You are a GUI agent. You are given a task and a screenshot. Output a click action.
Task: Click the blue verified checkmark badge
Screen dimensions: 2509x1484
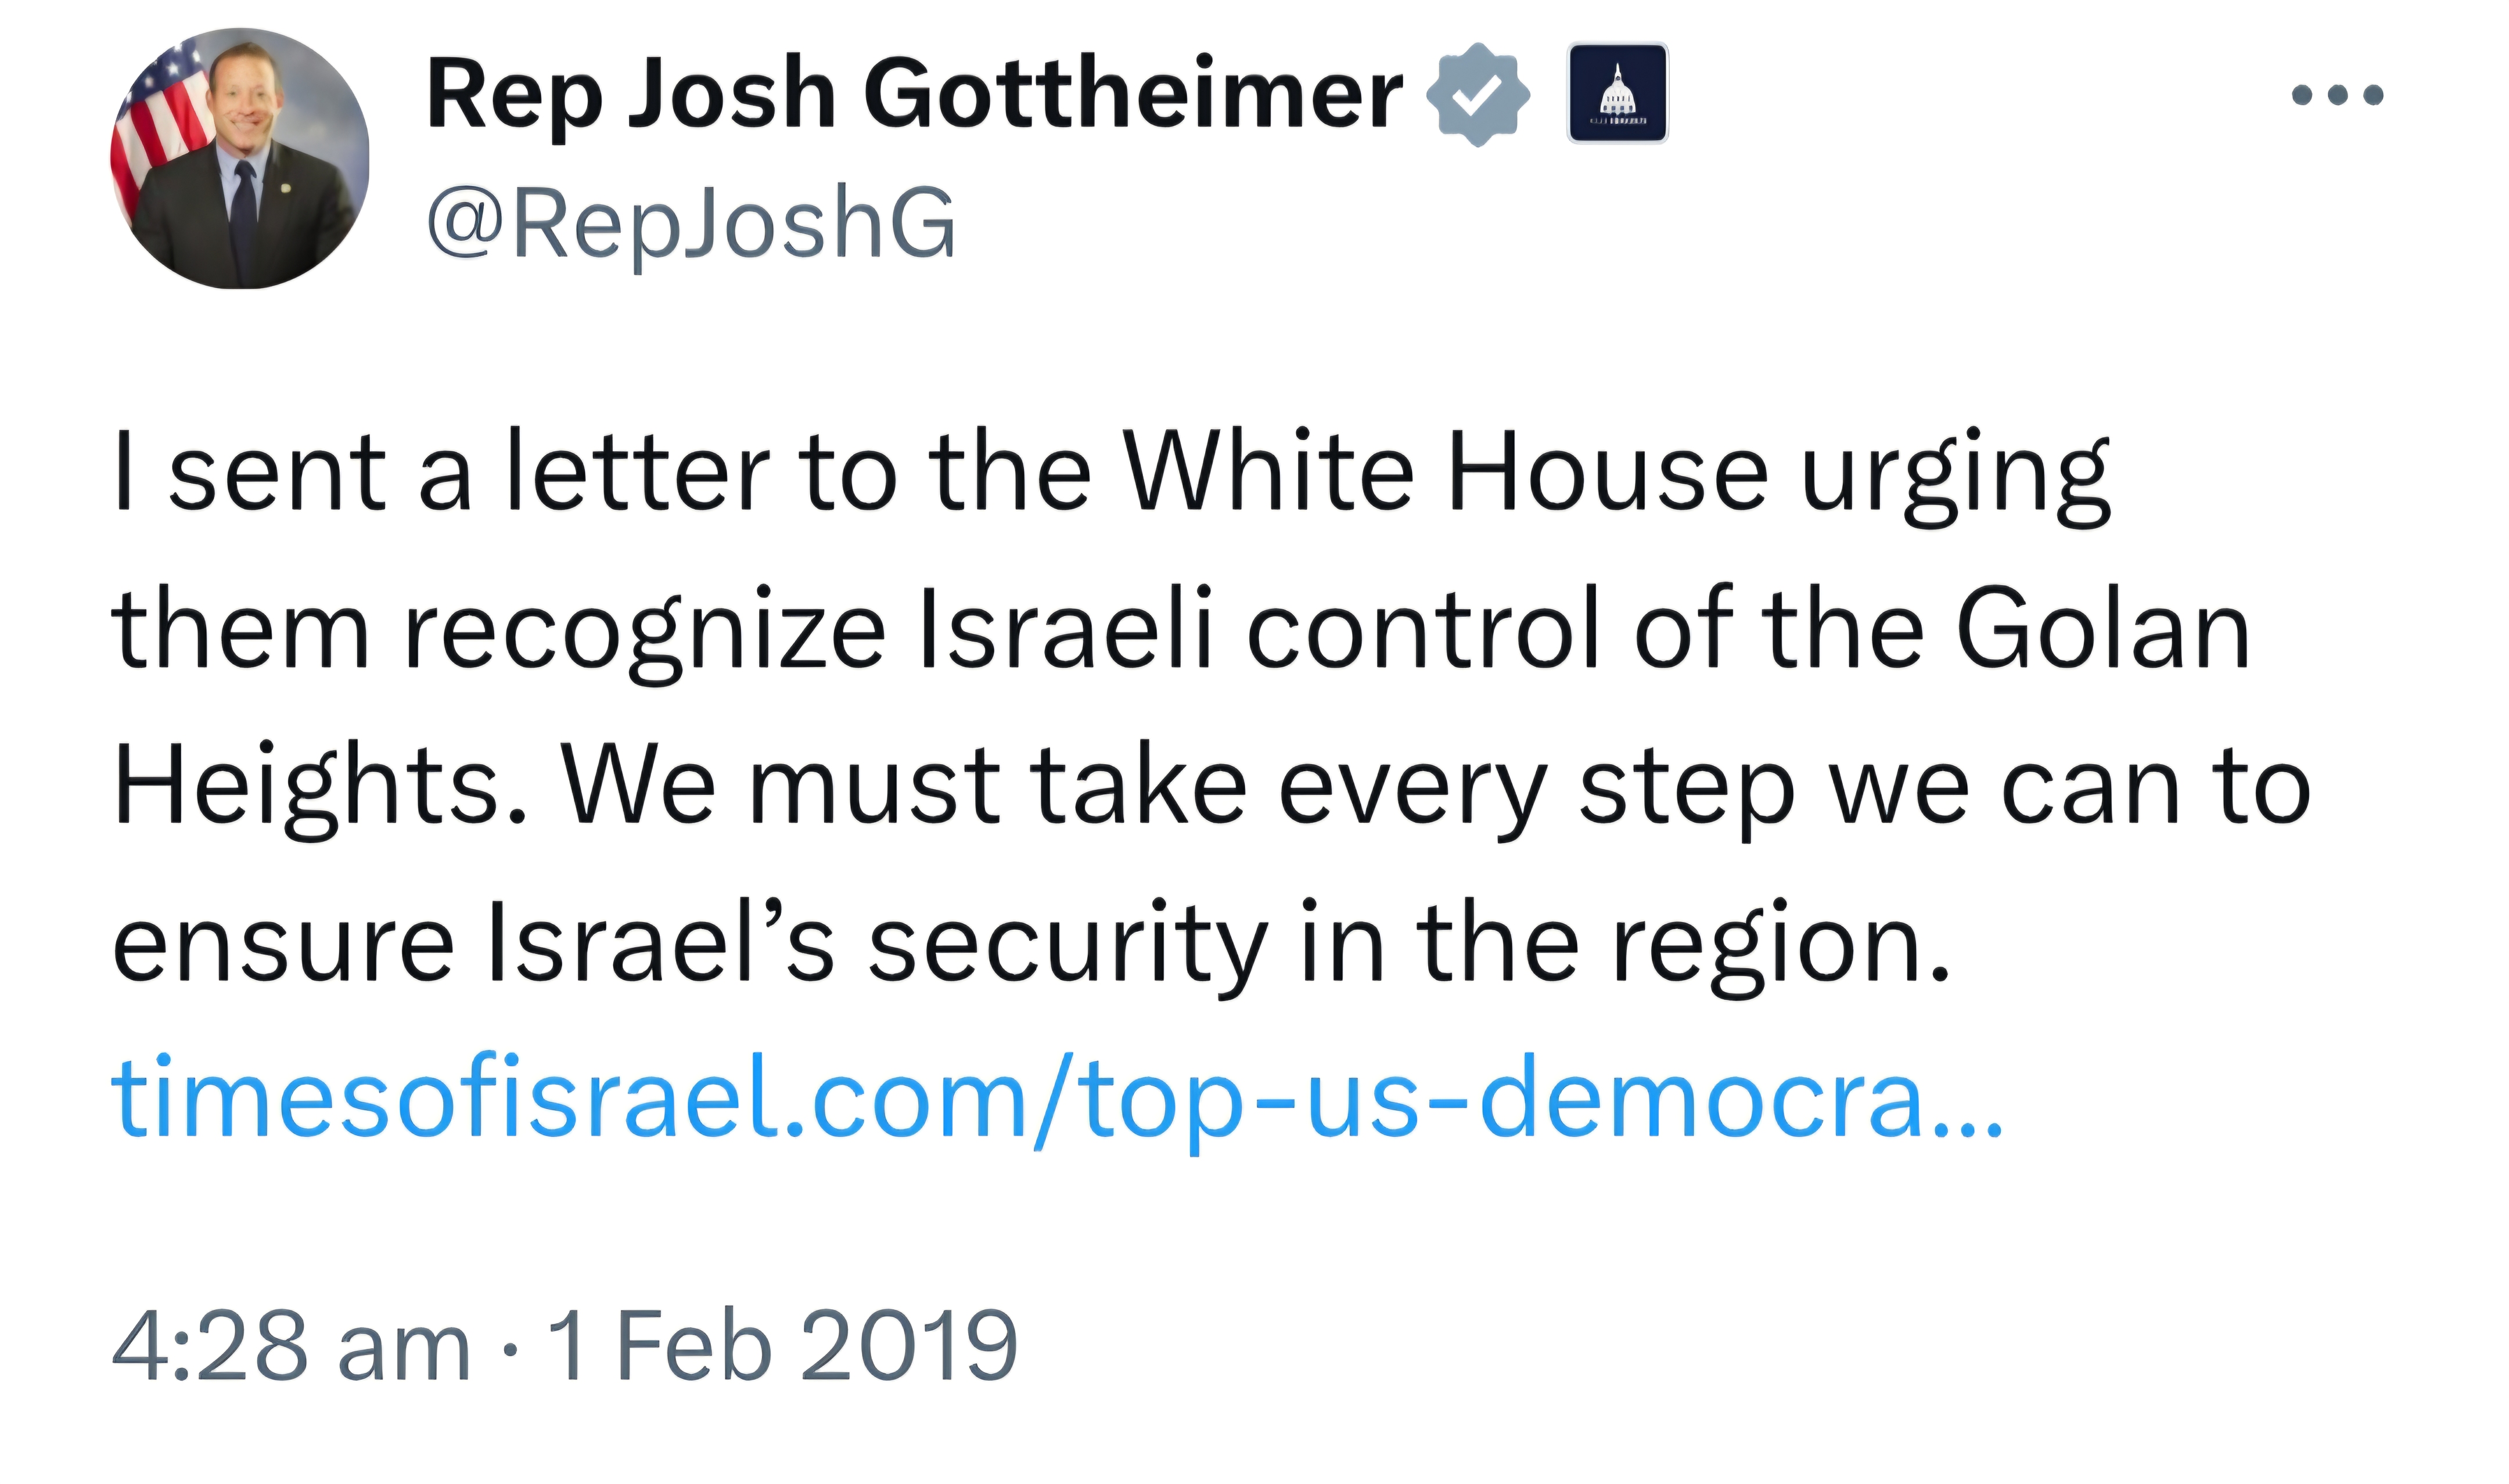[1477, 94]
